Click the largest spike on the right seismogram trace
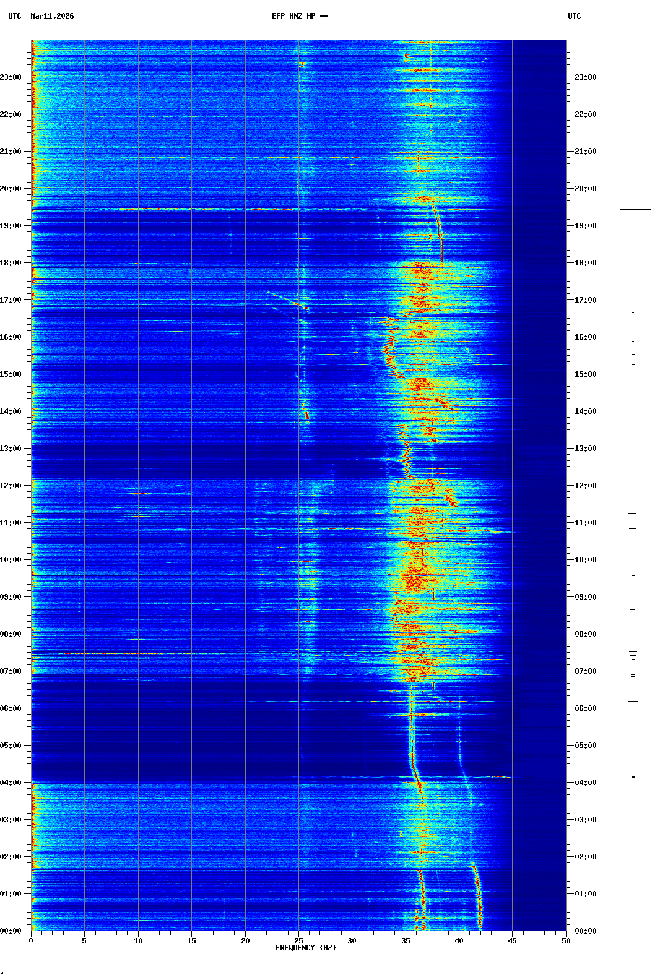 (x=635, y=210)
